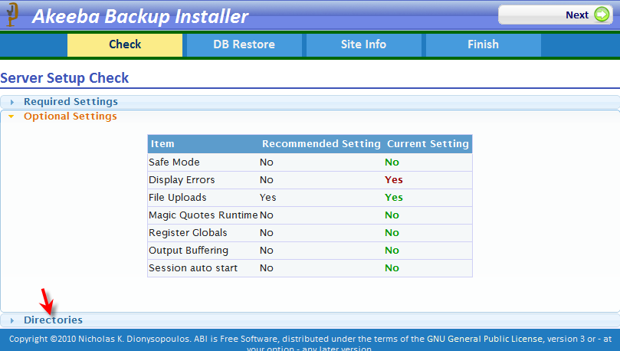
Task: Select the Display Errors row label
Action: point(182,180)
